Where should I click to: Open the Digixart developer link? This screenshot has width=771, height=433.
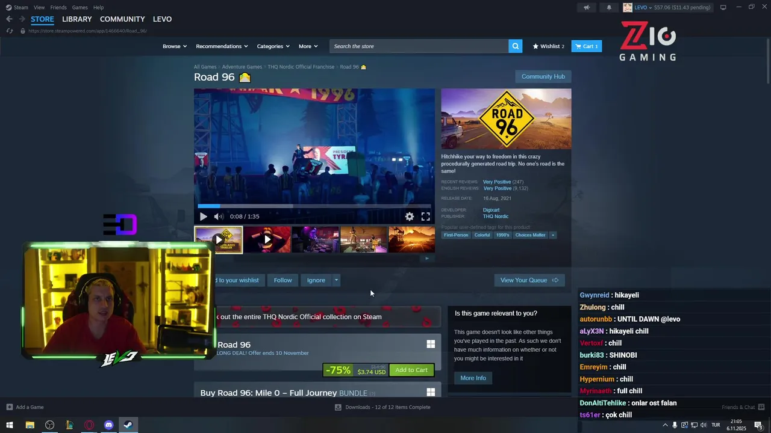point(491,210)
